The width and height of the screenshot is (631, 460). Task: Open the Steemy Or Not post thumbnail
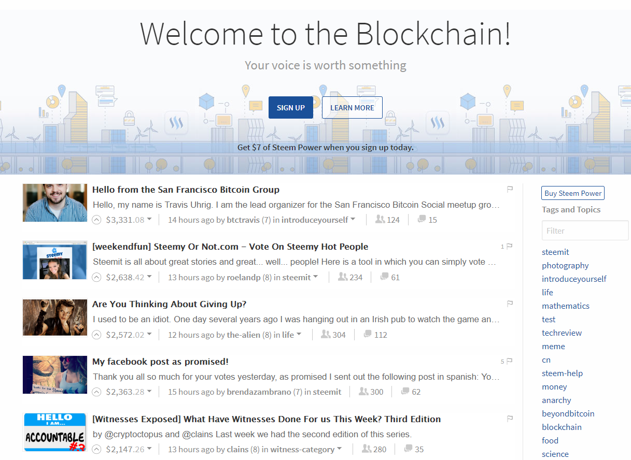coord(55,260)
